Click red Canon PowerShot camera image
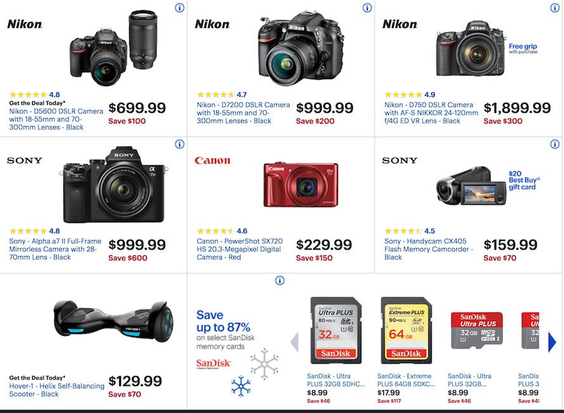The image size is (564, 413). coord(301,185)
